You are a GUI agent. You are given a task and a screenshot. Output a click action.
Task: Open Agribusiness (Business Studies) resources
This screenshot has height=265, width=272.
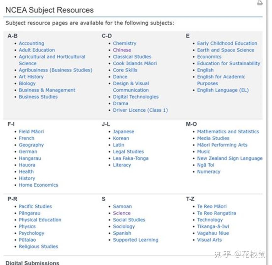55,70
